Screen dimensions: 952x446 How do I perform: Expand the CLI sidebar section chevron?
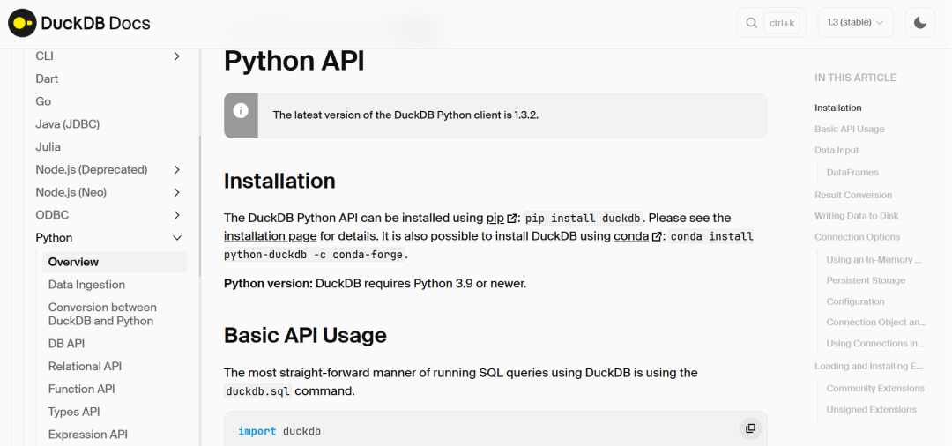(176, 56)
